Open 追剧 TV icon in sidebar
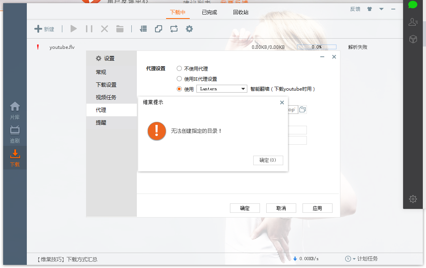The image size is (426, 268). (15, 134)
